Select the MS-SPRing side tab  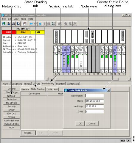tap(12, 103)
